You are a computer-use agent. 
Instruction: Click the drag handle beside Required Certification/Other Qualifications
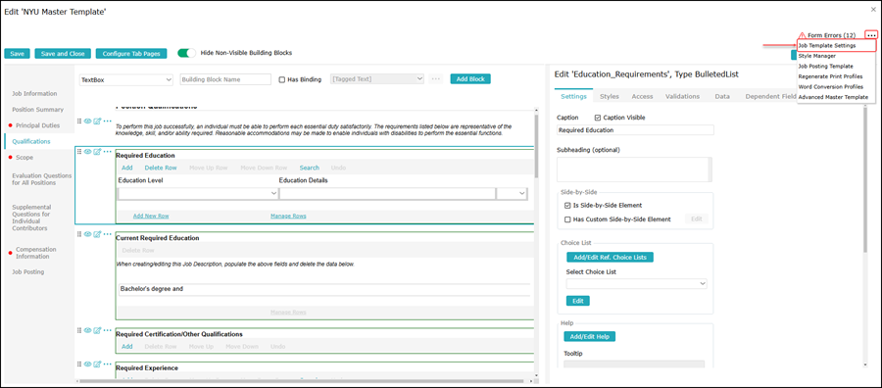(79, 330)
